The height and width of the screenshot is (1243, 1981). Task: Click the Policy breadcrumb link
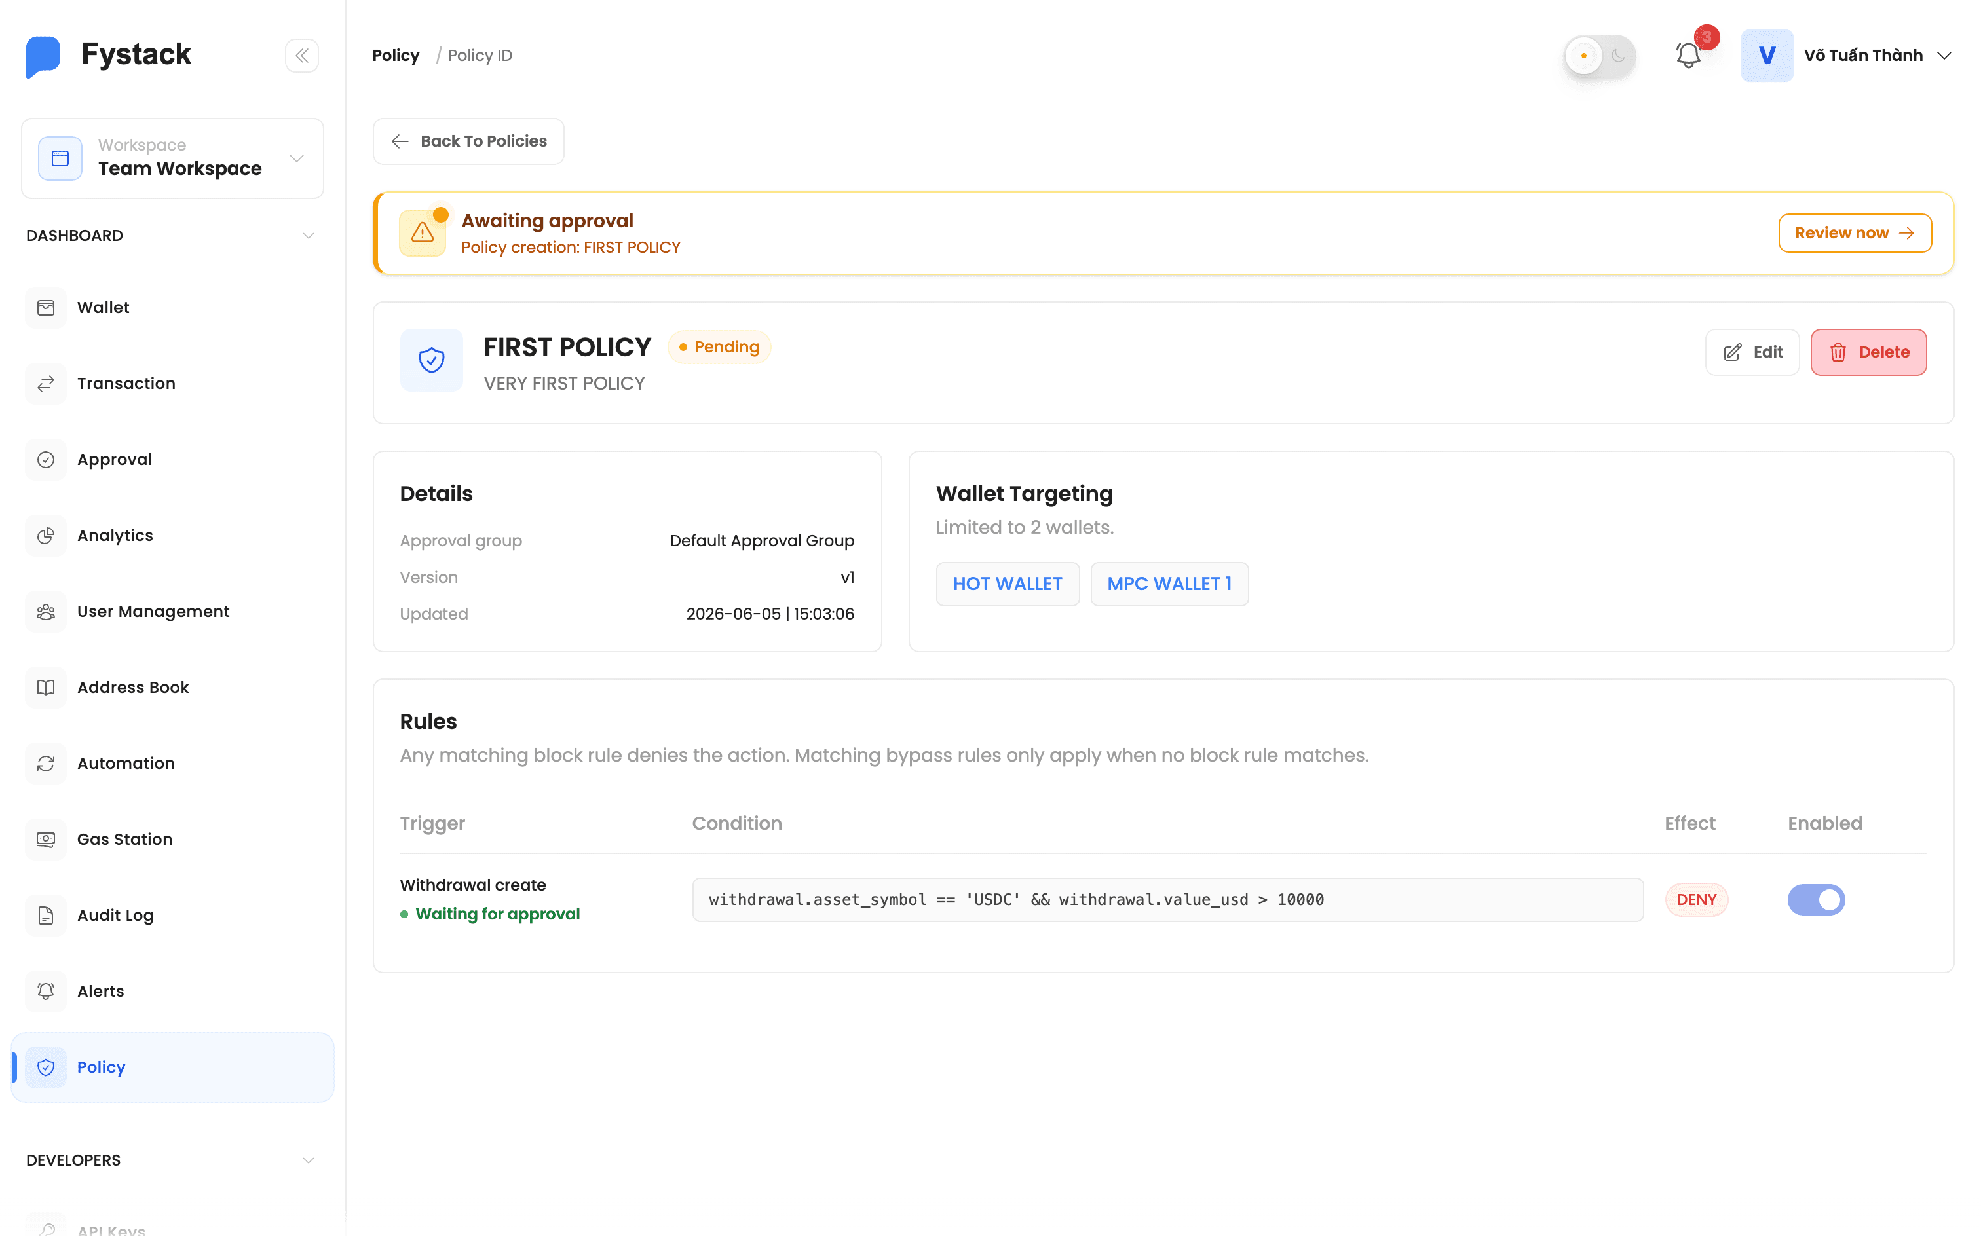coord(396,55)
